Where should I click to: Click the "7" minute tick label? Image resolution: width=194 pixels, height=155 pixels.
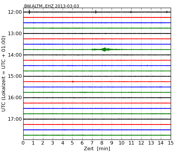coord(92,143)
